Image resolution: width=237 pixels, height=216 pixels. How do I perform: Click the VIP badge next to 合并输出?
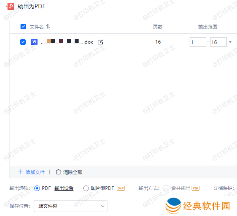196,188
